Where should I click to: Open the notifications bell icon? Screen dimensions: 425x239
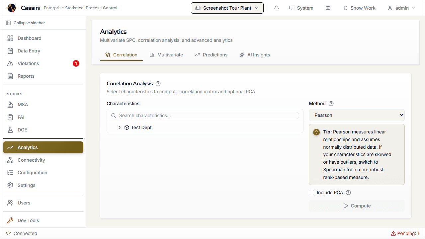point(276,8)
